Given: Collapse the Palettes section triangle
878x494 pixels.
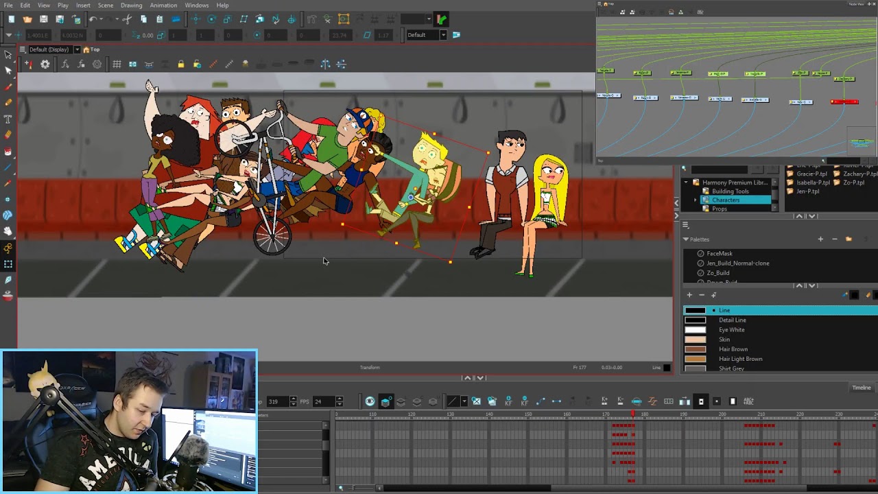Looking at the screenshot, I should (x=685, y=239).
